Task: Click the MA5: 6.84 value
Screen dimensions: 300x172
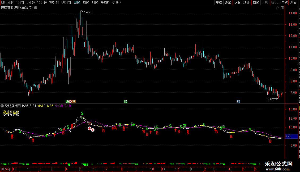Action: coord(29,106)
